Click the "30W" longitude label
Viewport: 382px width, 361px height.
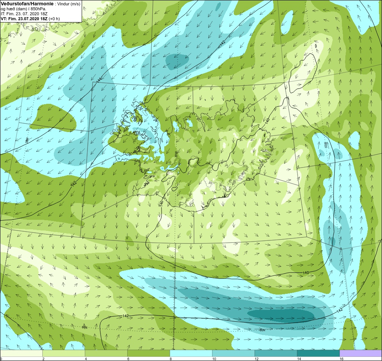[27, 140]
